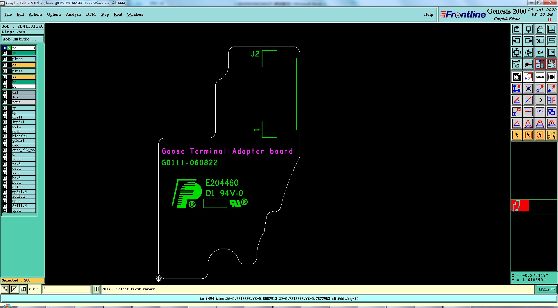The height and width of the screenshot is (308, 558).
Task: Click the previous view (undo zoom) icon
Action: [x=540, y=41]
